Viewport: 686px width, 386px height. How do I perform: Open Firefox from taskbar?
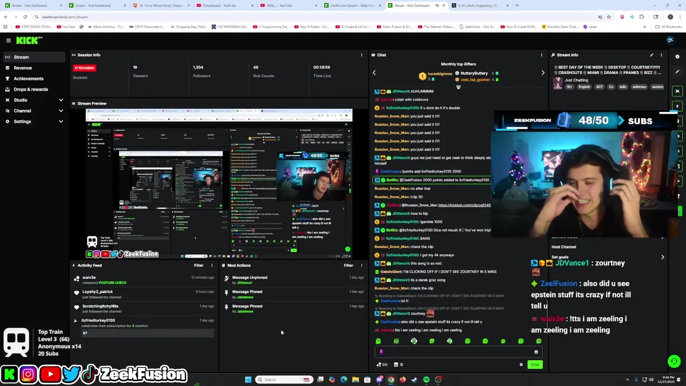[x=402, y=380]
